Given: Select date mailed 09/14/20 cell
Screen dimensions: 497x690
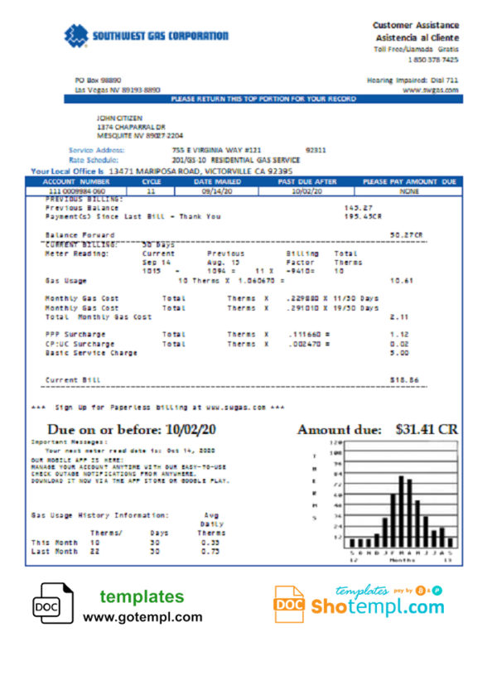Looking at the screenshot, I should (216, 191).
